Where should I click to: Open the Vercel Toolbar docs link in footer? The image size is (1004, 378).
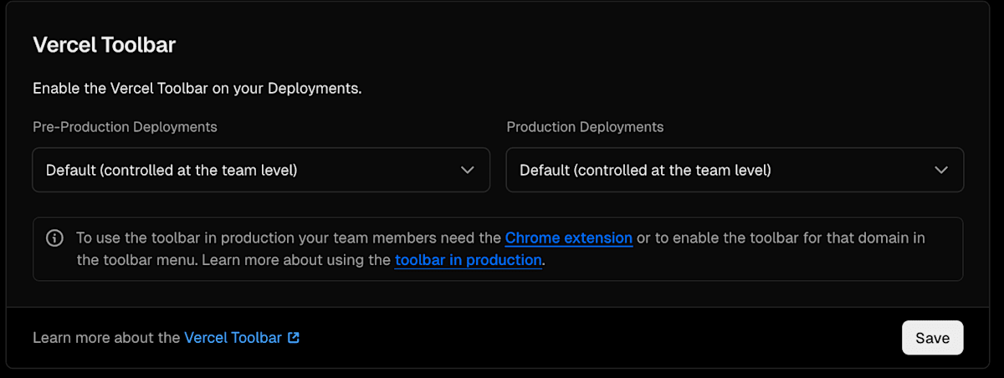click(233, 338)
